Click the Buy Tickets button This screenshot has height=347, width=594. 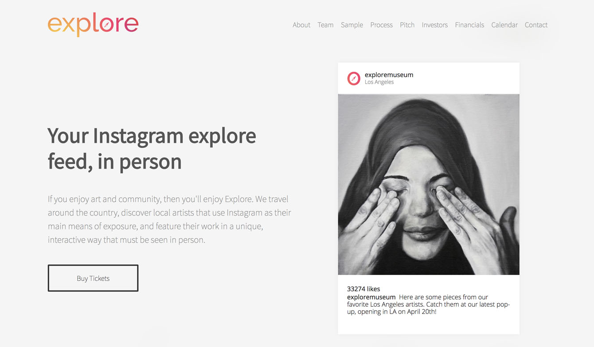[x=93, y=278]
